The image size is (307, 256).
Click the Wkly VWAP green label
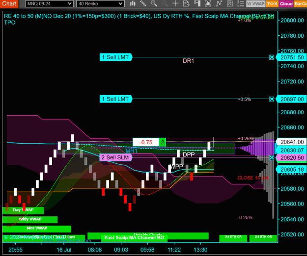(x=30, y=219)
